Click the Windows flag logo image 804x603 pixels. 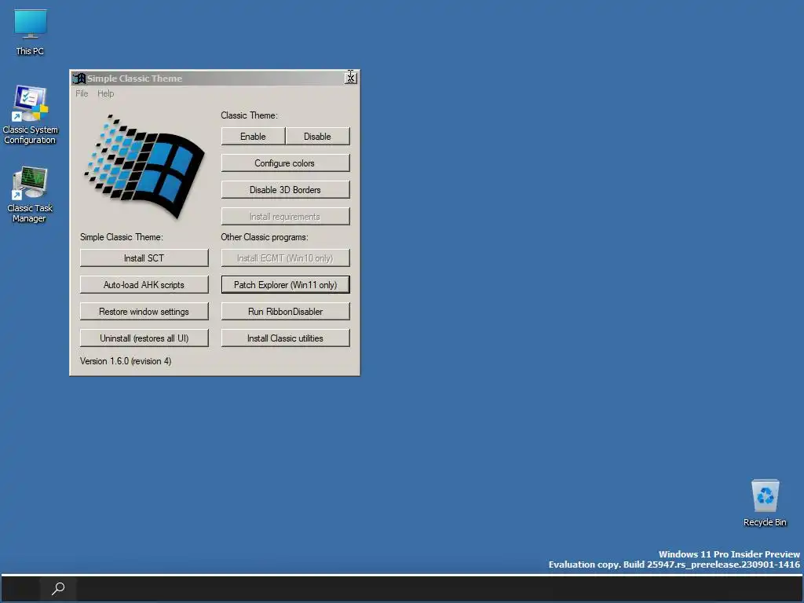tap(144, 166)
